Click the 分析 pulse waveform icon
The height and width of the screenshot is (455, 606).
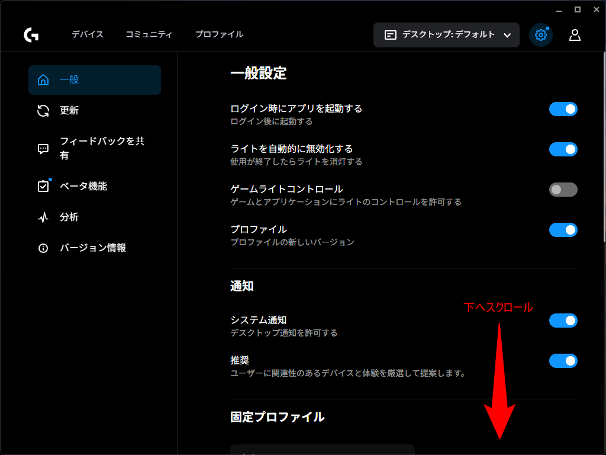(x=43, y=217)
